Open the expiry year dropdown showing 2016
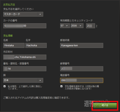The image size is (120, 112). 77,26
